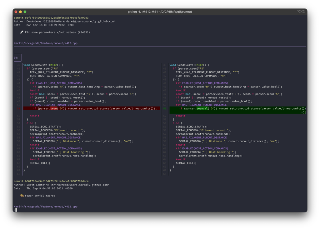This screenshot has width=320, height=229.
Task: Click the pager prompt cursor at the bottom left
Action: tap(16, 210)
